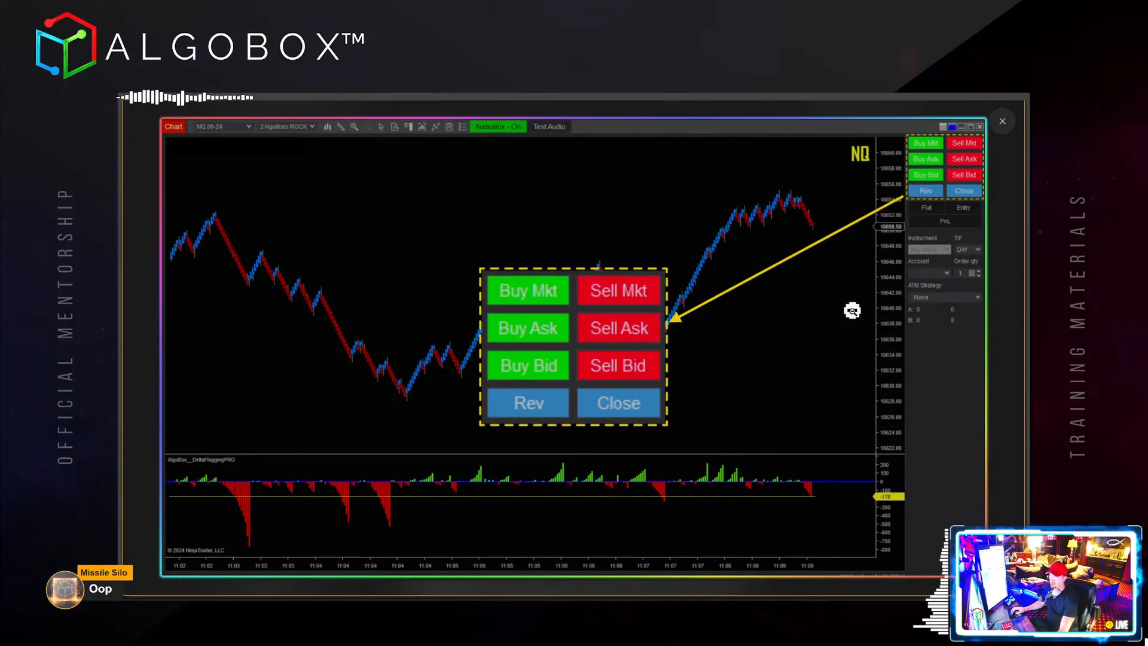This screenshot has height=646, width=1148.
Task: Select the gray window link color square
Action: (x=943, y=127)
